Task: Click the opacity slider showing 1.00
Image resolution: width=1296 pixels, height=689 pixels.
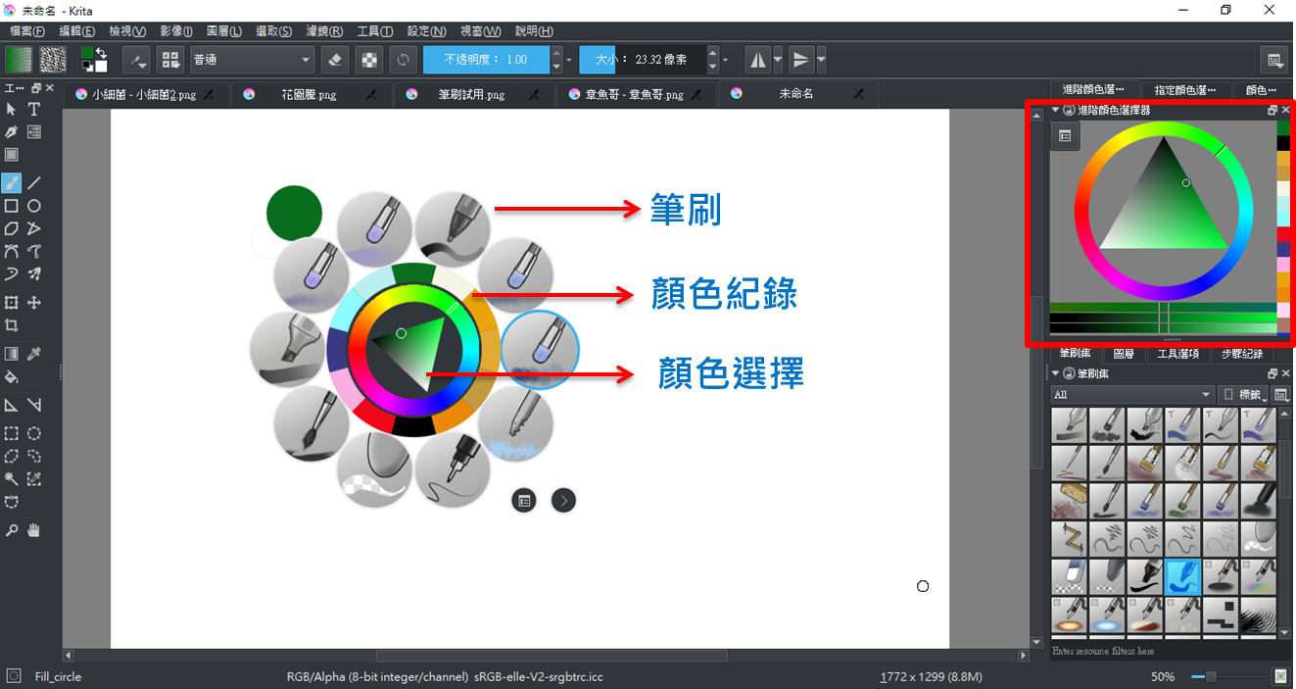Action: pyautogui.click(x=487, y=60)
